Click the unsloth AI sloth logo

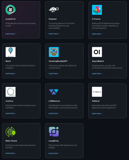tap(11, 10)
